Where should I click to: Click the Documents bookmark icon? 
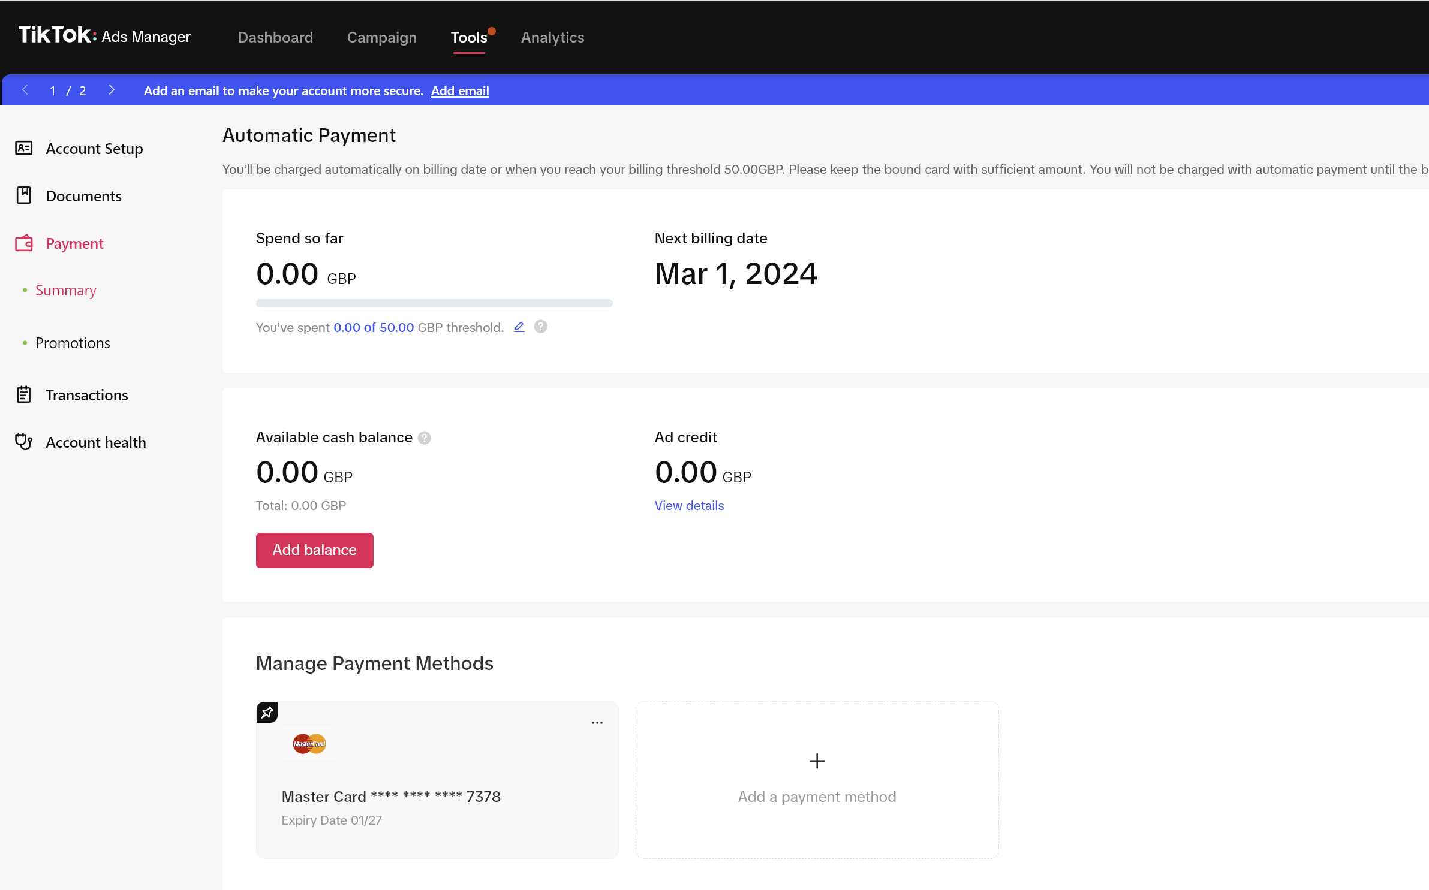tap(24, 195)
